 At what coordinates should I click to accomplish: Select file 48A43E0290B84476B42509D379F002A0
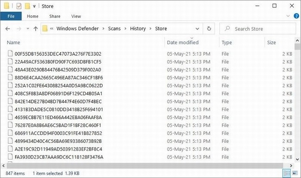click(58, 70)
